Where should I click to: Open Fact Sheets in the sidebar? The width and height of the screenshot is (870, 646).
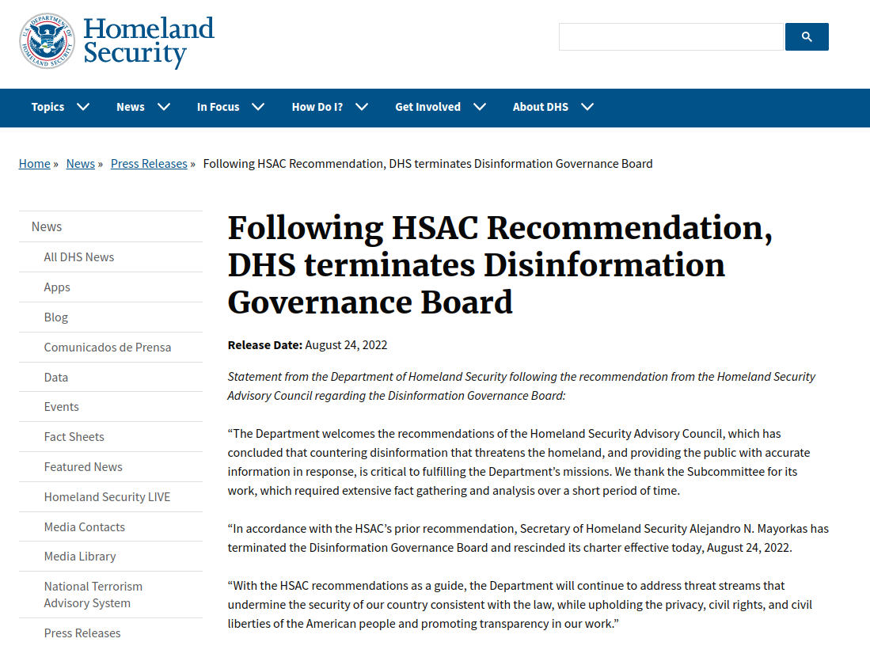pyautogui.click(x=110, y=437)
